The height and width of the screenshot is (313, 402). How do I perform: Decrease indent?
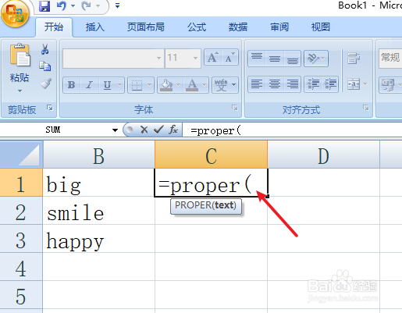313,84
